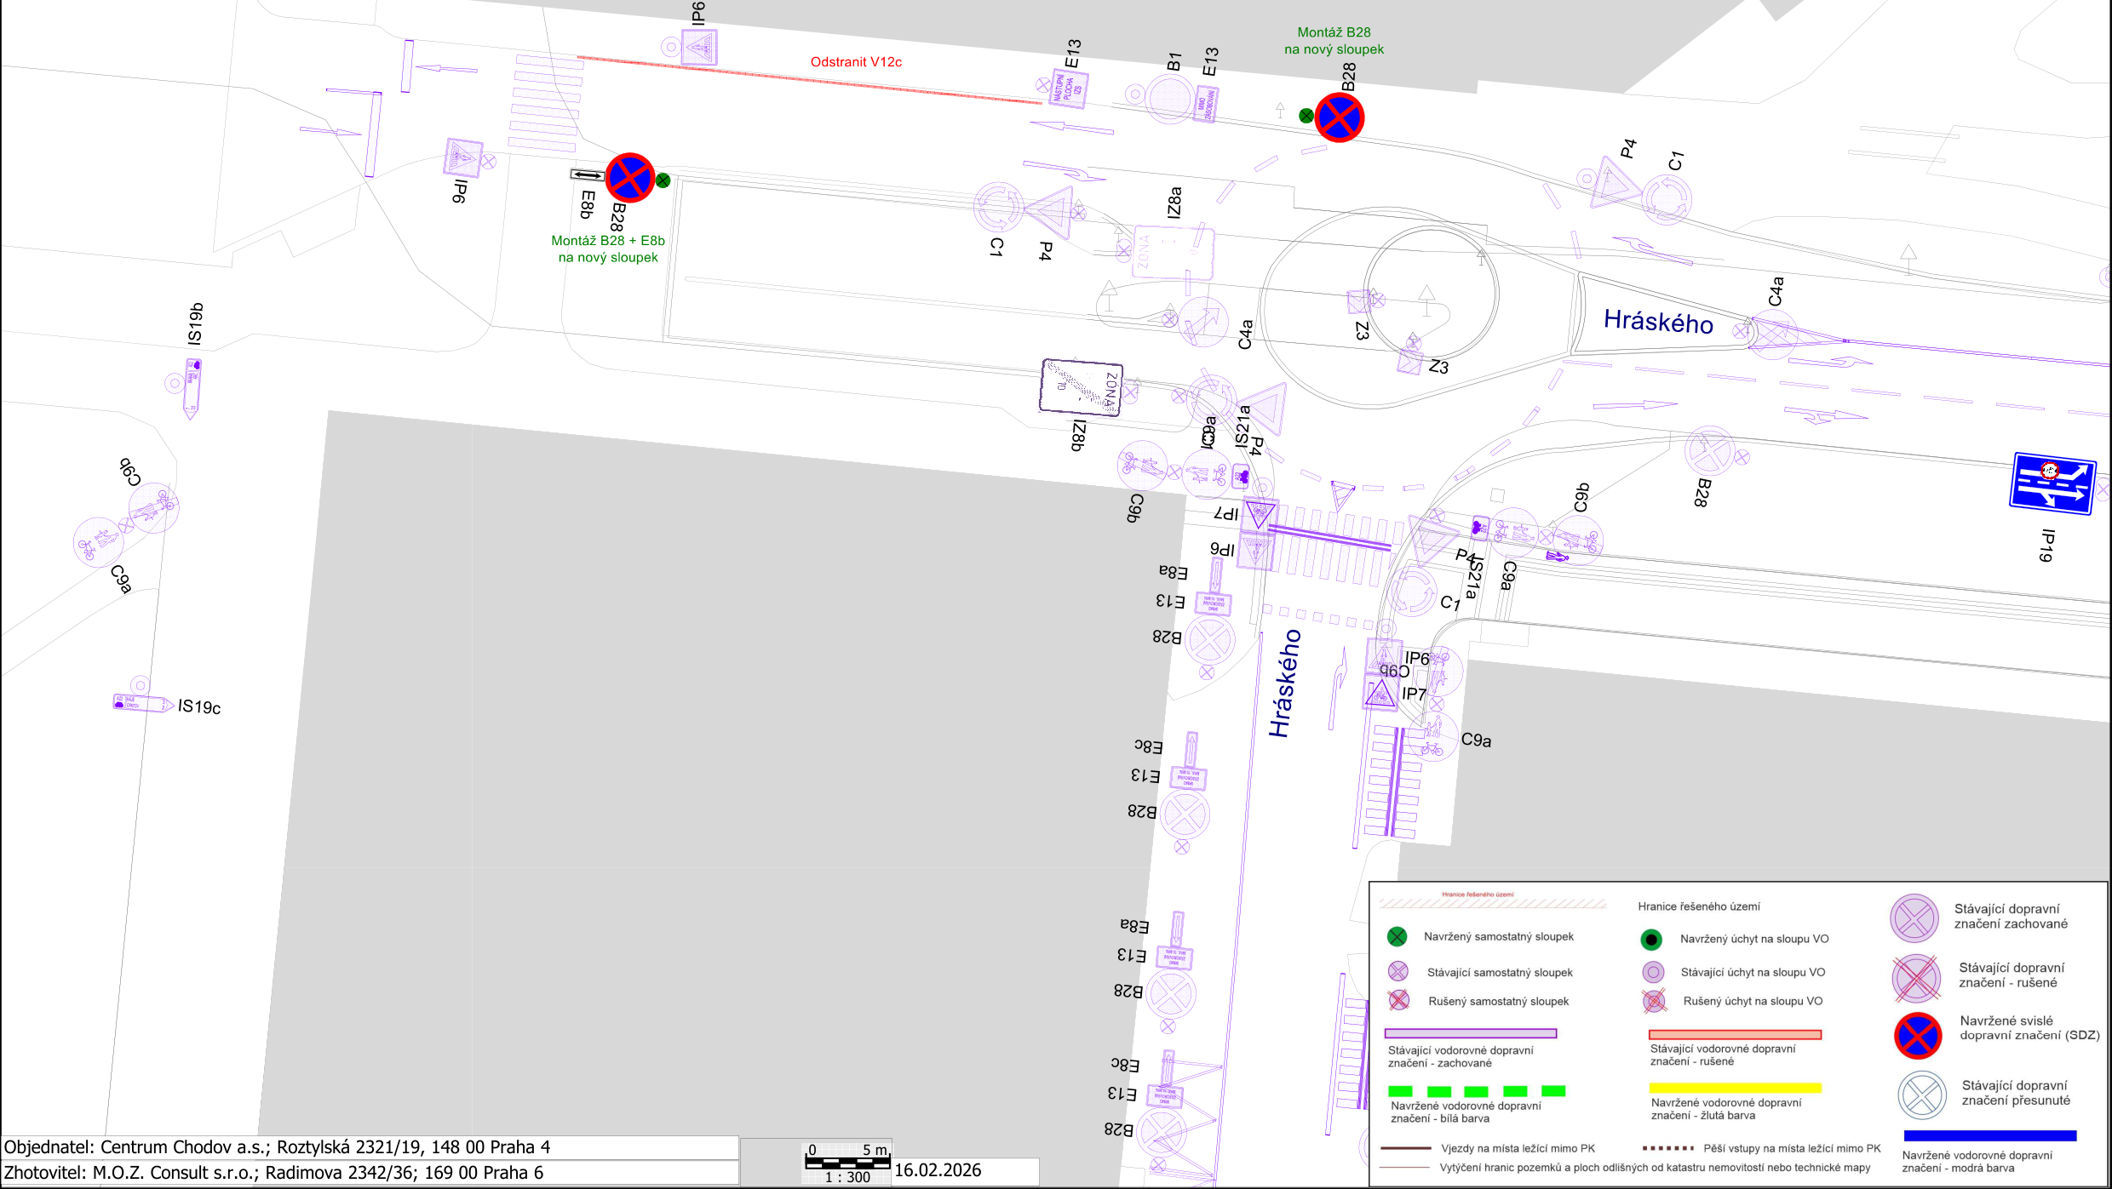
Task: Click the green dashed legend sample for white markings
Action: [x=1477, y=1091]
